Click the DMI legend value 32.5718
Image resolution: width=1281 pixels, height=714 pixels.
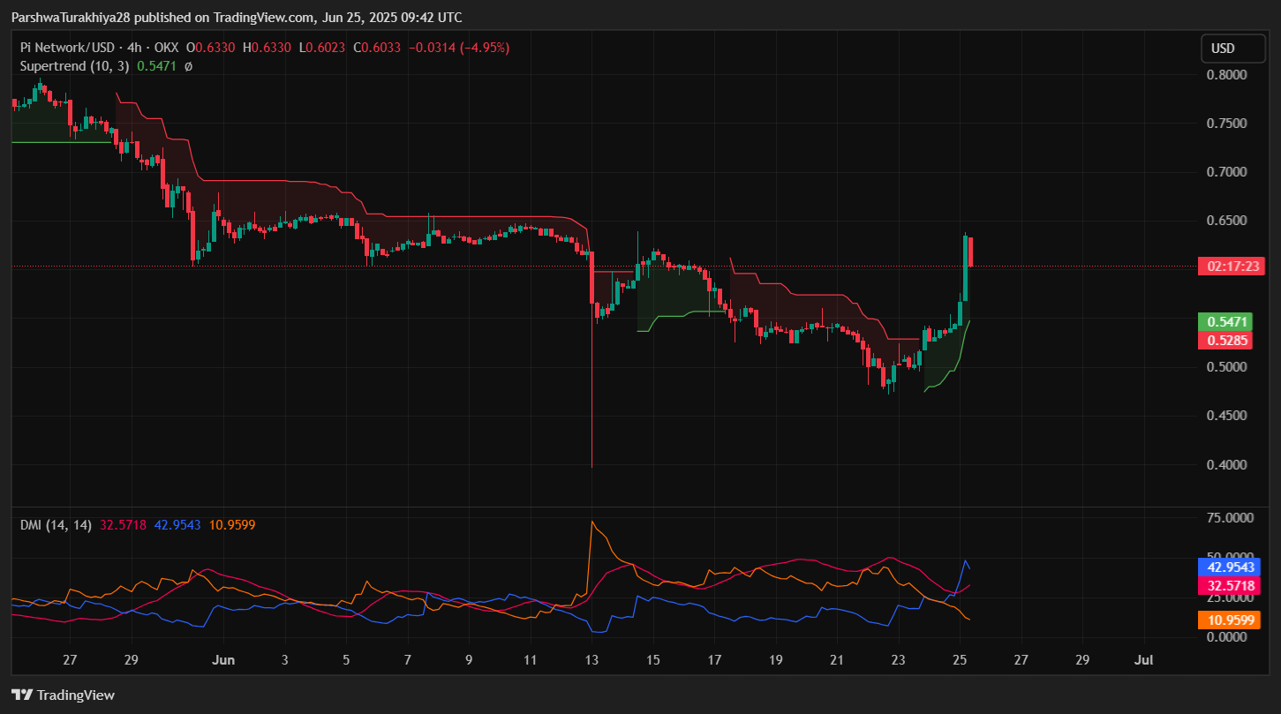(x=123, y=525)
